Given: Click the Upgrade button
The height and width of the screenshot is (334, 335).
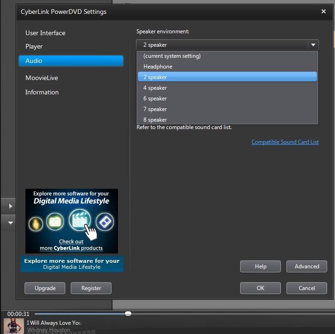Looking at the screenshot, I should [x=45, y=288].
